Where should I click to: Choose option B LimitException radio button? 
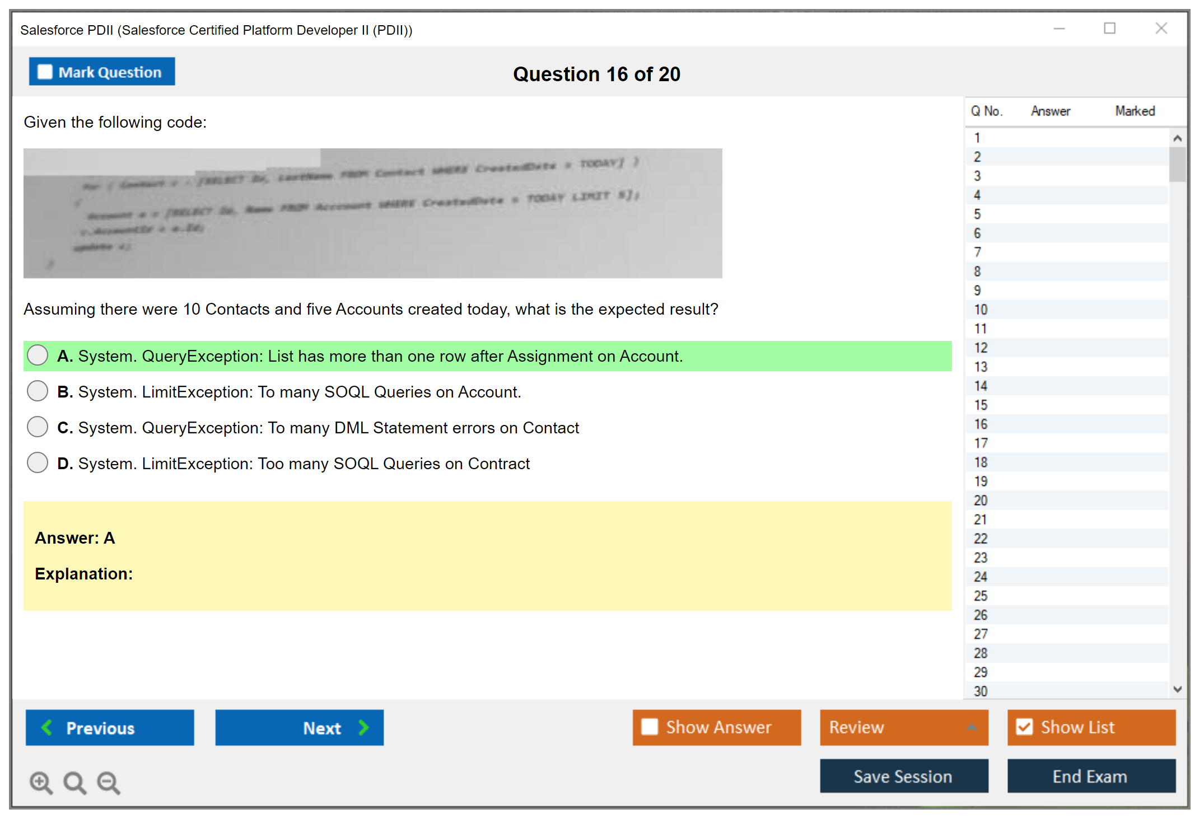[x=38, y=391]
